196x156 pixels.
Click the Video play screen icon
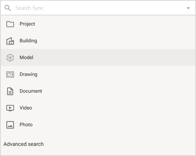(x=10, y=108)
